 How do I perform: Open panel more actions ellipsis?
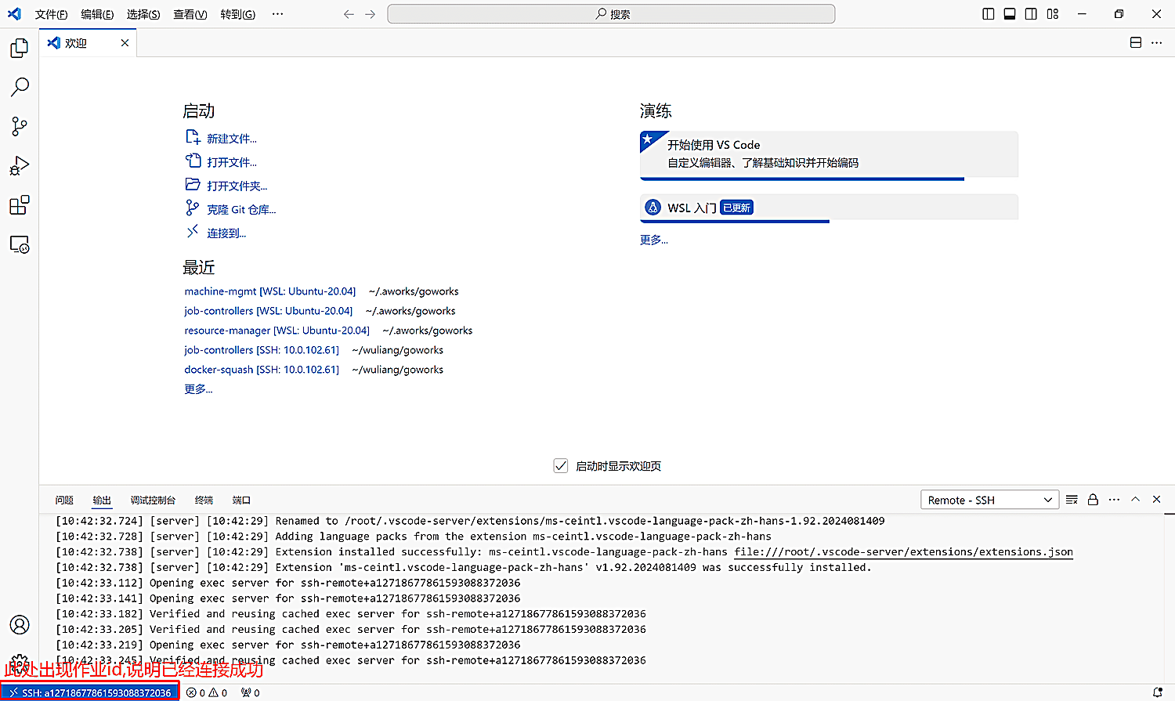coord(1114,500)
